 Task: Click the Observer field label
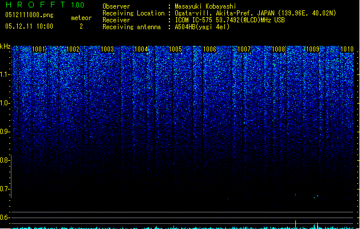click(116, 6)
